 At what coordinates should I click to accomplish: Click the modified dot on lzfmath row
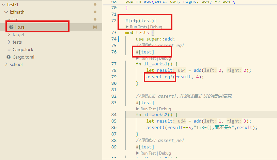tap(95, 12)
